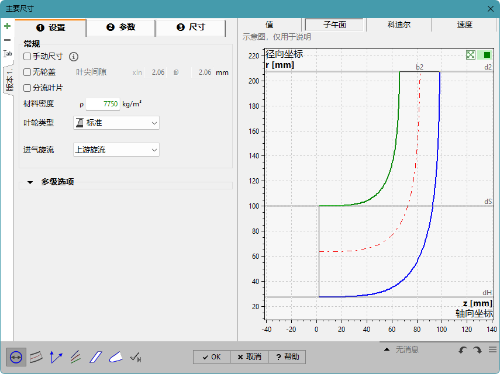Select the velocity triangles tool
Viewport: 500px width, 374px height.
(x=56, y=357)
